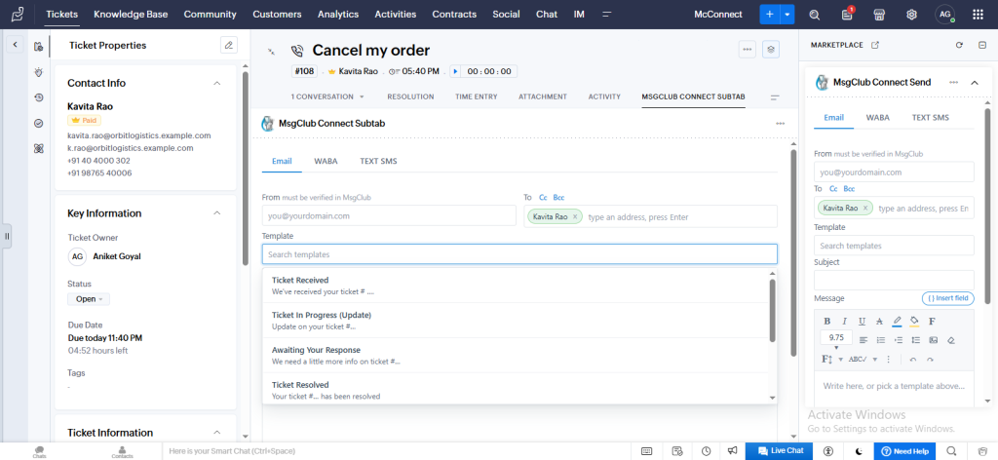Click the redo arrow in editor toolbar

(x=930, y=360)
